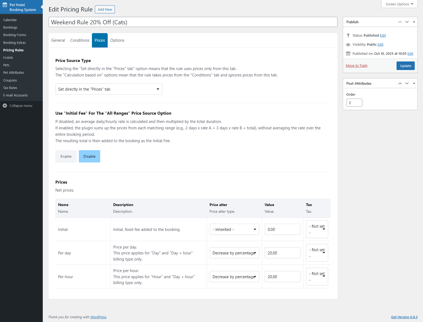Click the Pet Hotel calendar icon

point(5,5)
